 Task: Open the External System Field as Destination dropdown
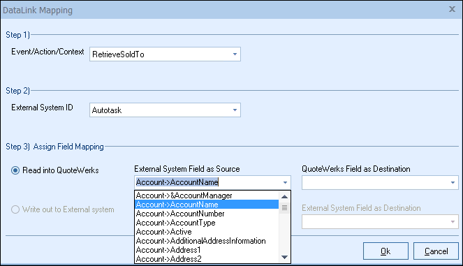pos(453,222)
